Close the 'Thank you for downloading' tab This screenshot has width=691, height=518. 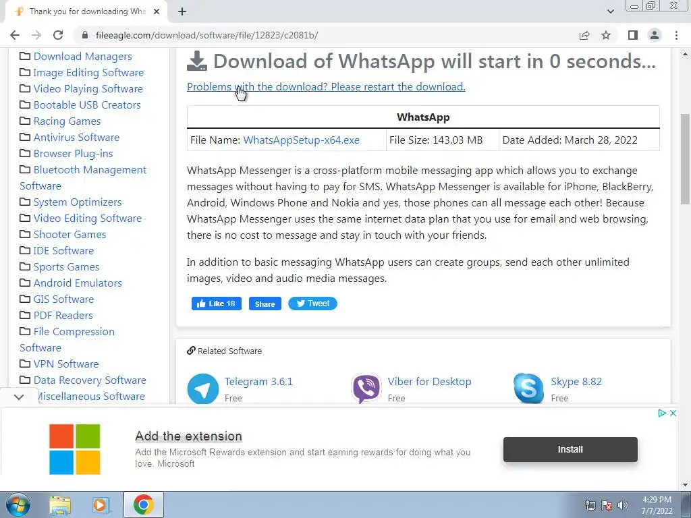click(x=157, y=12)
